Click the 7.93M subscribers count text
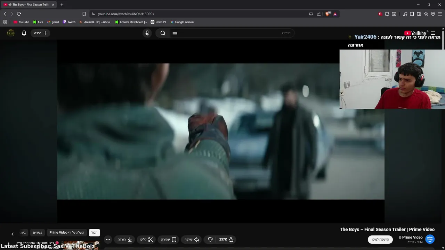 tap(415, 242)
